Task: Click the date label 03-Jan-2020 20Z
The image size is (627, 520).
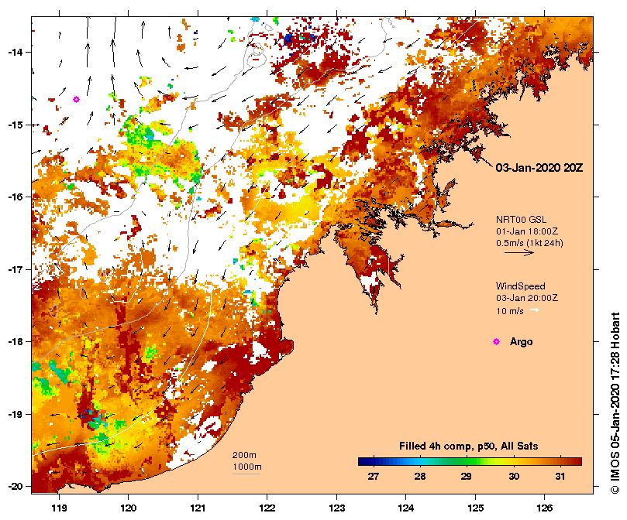Action: pos(539,168)
